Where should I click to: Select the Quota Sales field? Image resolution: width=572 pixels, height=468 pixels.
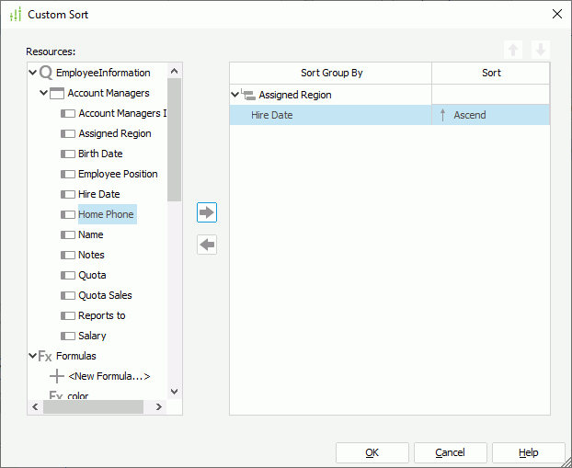(x=105, y=295)
